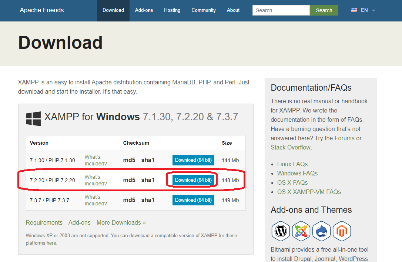This screenshot has height=262, width=402.
Task: Click the '7.1.30 / PHP 7.1.30' version text
Action: click(52, 160)
